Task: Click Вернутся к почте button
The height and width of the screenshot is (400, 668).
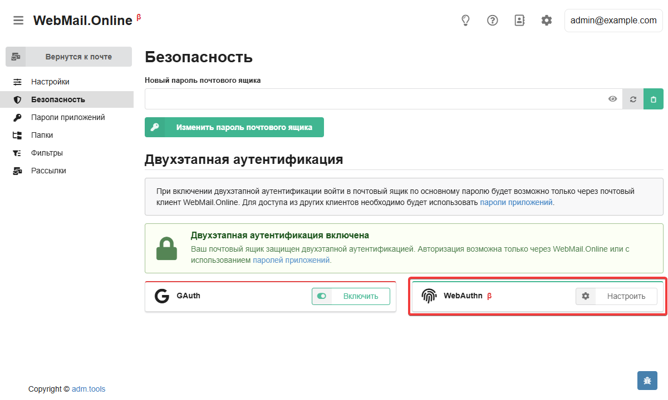Action: [x=68, y=57]
